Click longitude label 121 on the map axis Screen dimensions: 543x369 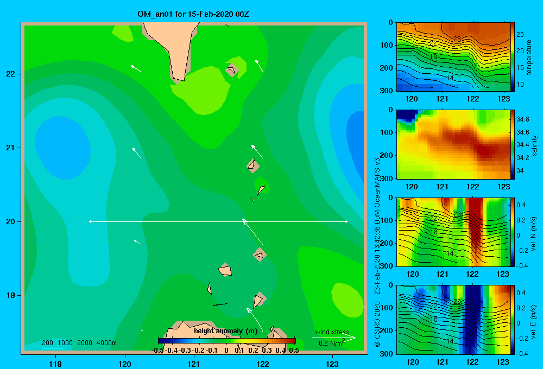pos(194,364)
